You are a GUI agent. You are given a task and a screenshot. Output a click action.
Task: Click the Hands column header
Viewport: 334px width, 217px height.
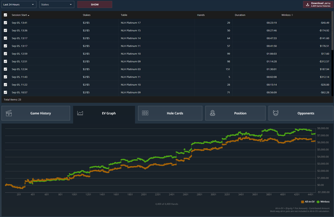tap(201, 15)
